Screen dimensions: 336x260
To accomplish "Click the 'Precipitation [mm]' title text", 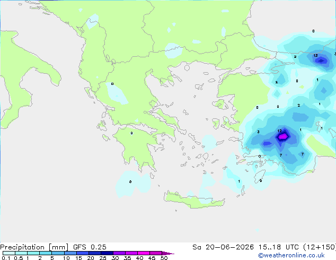I will point(34,247).
